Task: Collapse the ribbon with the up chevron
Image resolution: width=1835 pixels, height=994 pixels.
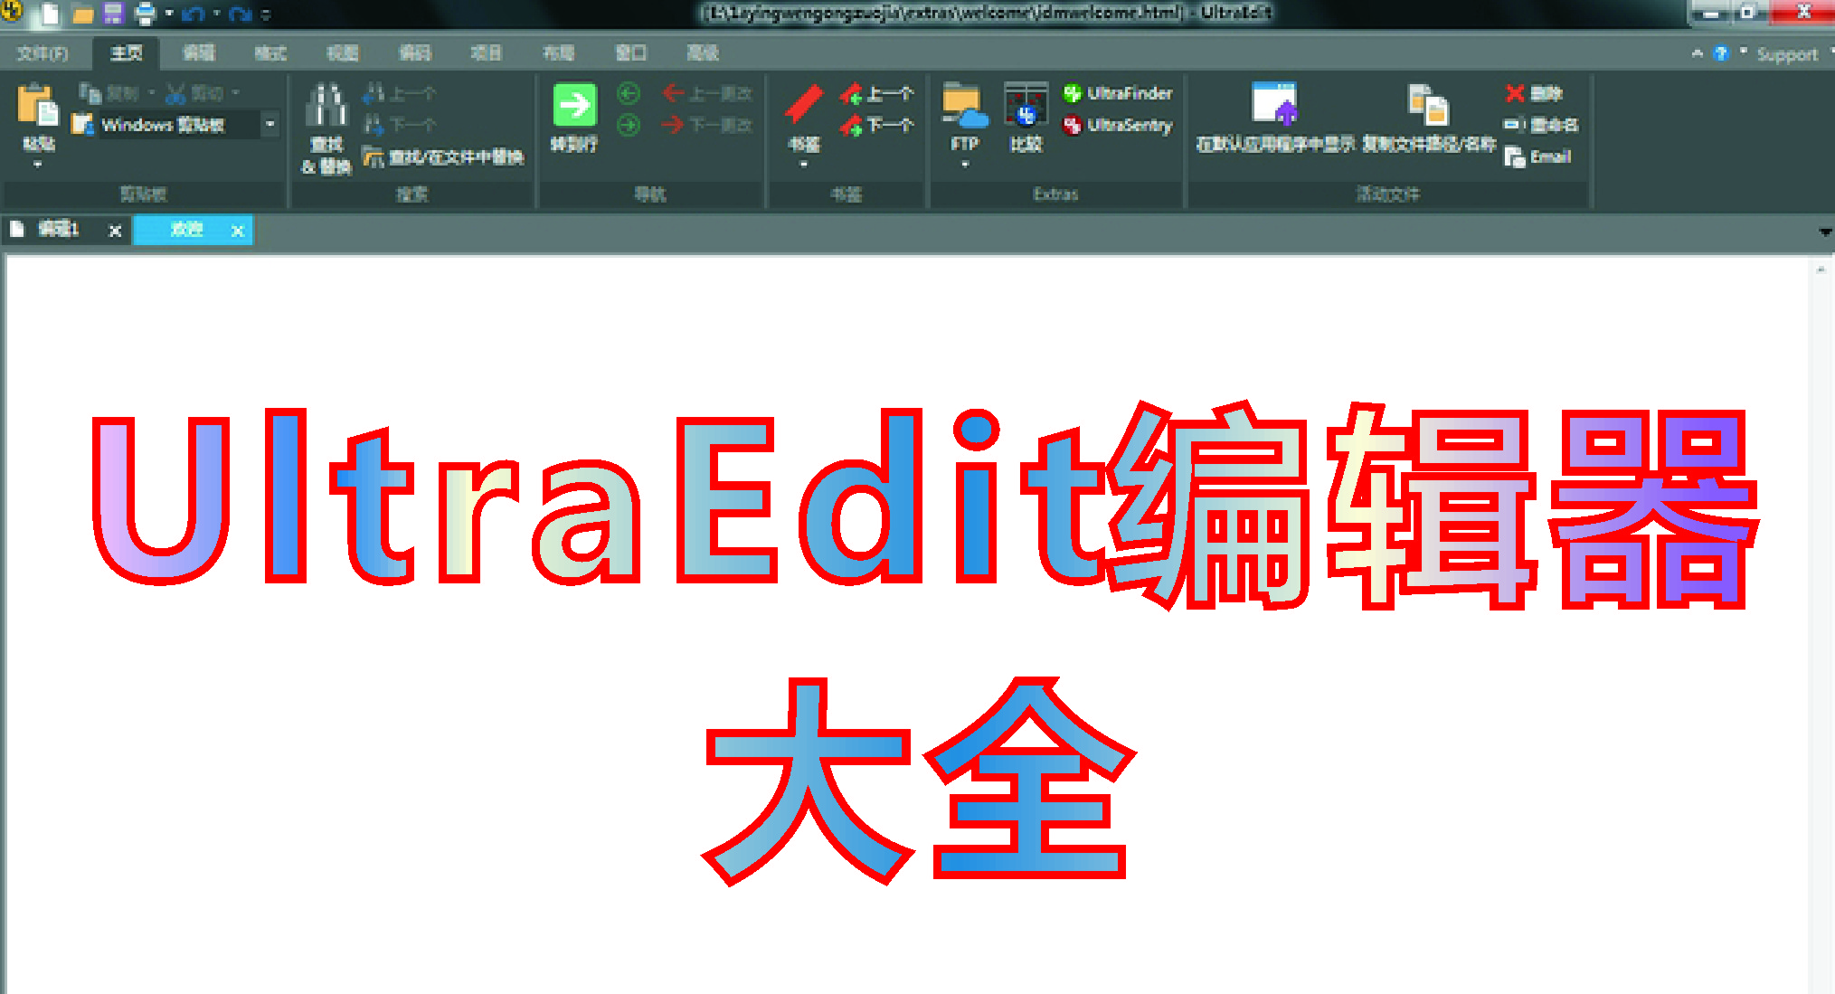Action: 1696,52
